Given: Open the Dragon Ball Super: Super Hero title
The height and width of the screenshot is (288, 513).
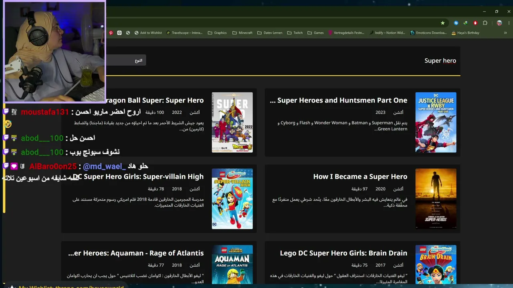Looking at the screenshot, I should [x=154, y=100].
